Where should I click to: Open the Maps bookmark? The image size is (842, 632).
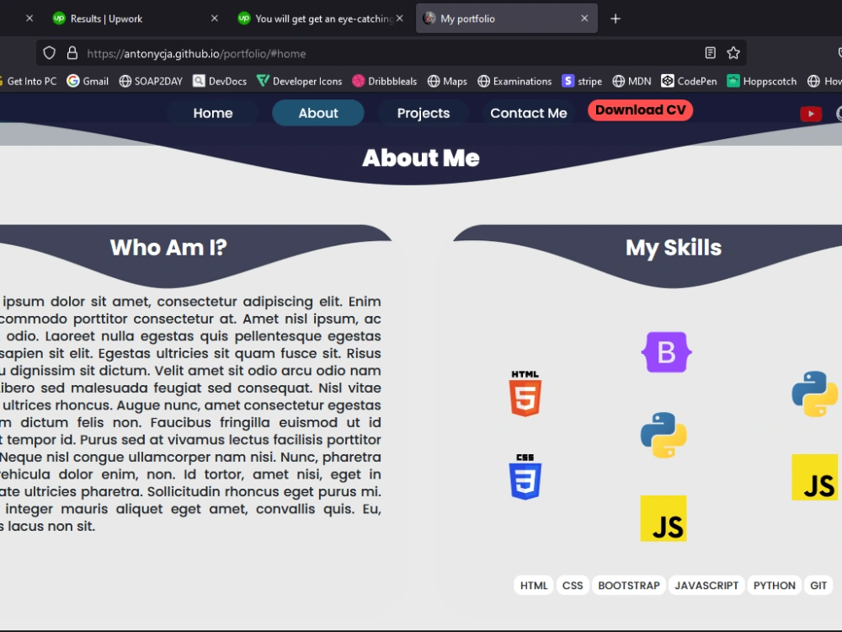[447, 81]
